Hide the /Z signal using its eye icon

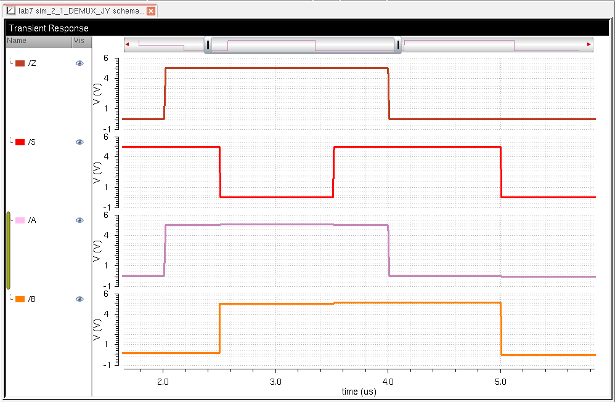[79, 63]
